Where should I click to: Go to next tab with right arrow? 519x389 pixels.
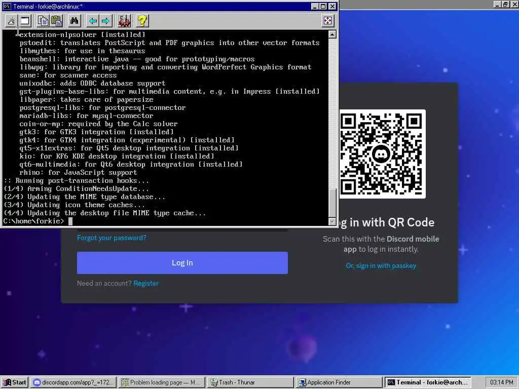click(x=106, y=21)
